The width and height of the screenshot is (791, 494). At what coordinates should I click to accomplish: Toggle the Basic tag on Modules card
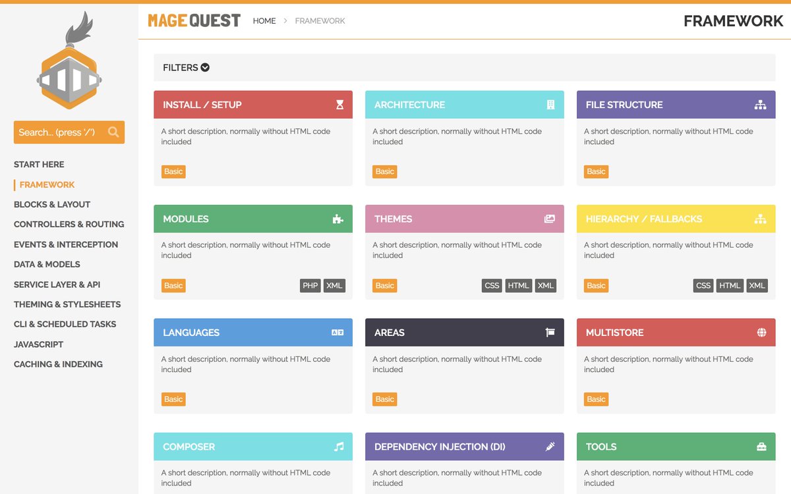click(173, 285)
